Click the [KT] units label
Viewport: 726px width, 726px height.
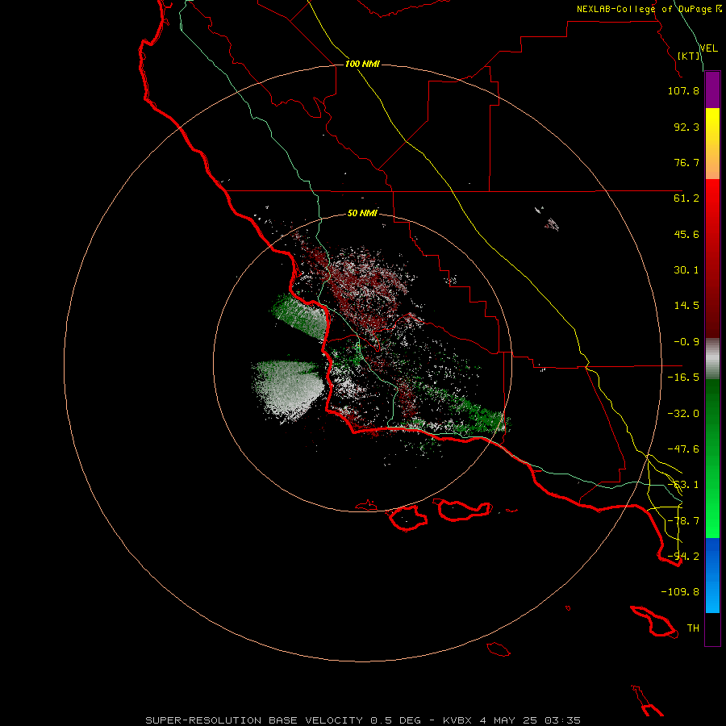coord(689,56)
